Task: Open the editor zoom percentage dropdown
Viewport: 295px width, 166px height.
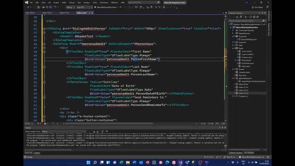Action: click(x=29, y=124)
